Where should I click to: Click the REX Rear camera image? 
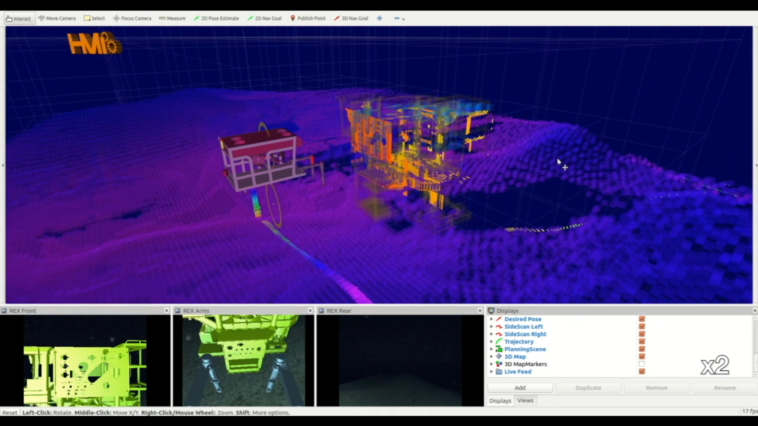400,361
